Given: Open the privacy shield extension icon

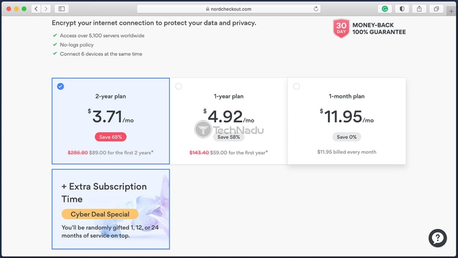Looking at the screenshot, I should [402, 9].
